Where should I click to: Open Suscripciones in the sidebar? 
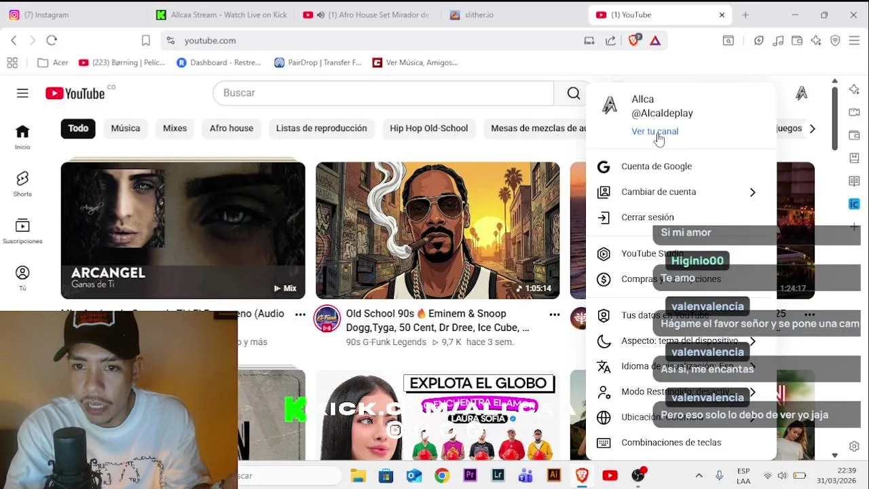coord(22,231)
